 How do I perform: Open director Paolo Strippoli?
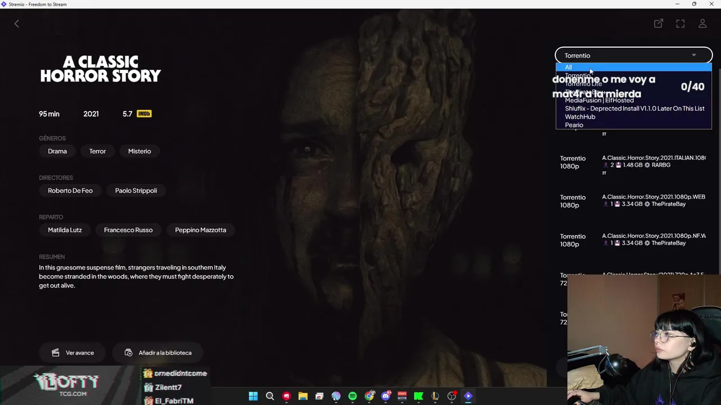136,190
